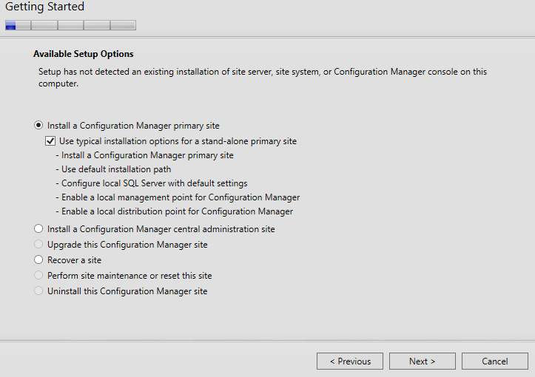Select Perform site maintenance or reset radio

click(38, 276)
